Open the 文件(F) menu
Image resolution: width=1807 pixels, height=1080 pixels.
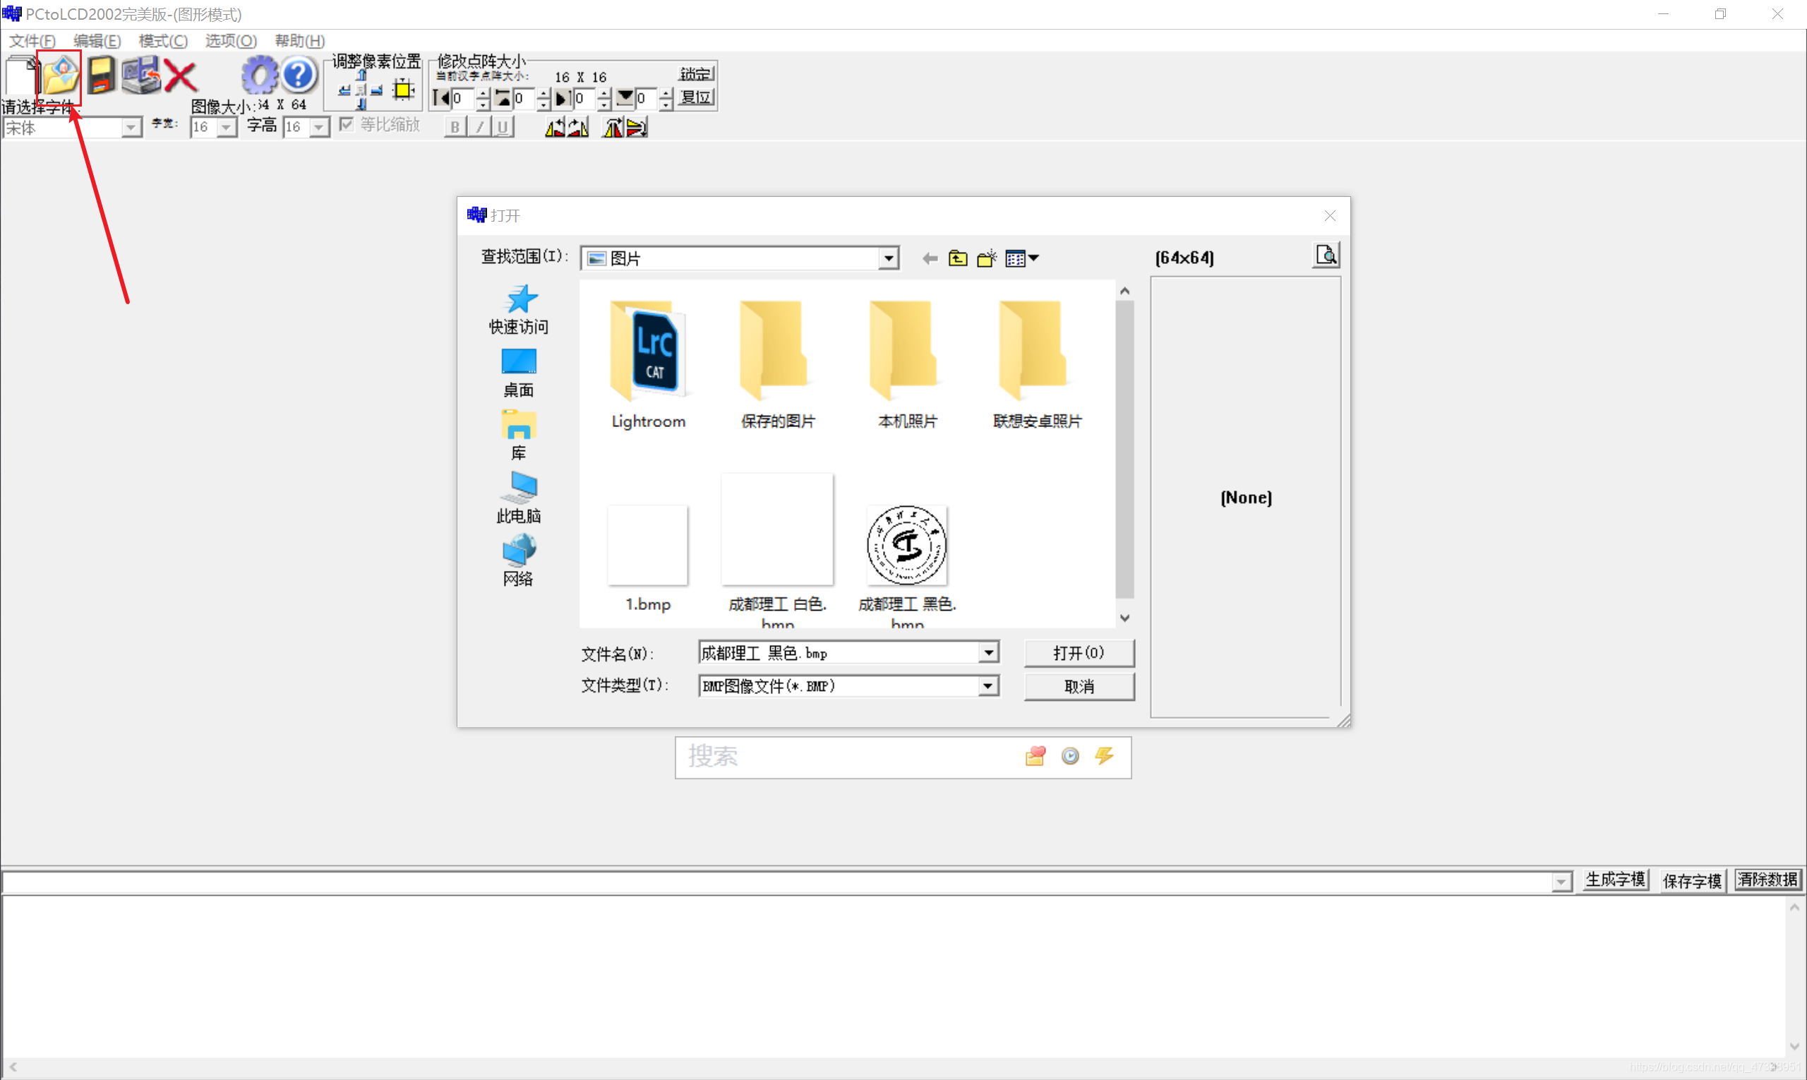click(32, 41)
